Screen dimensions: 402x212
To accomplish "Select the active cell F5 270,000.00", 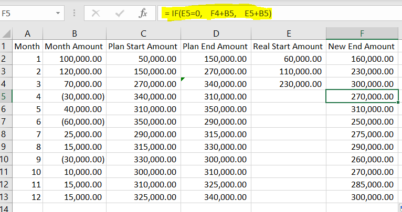I will (362, 96).
